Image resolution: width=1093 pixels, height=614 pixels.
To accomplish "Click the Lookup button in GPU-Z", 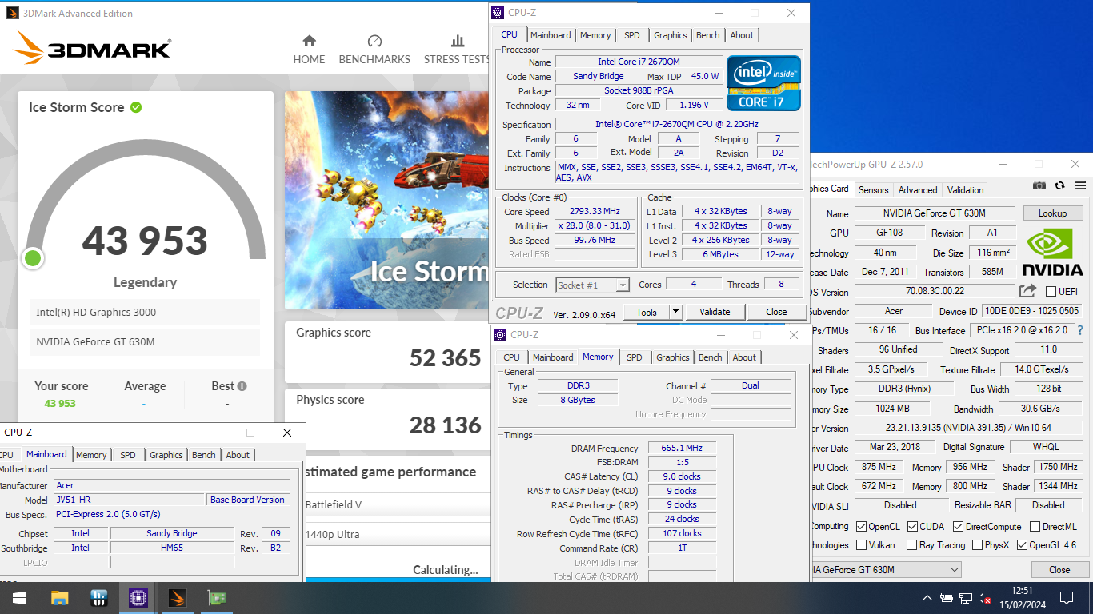I will coord(1052,213).
